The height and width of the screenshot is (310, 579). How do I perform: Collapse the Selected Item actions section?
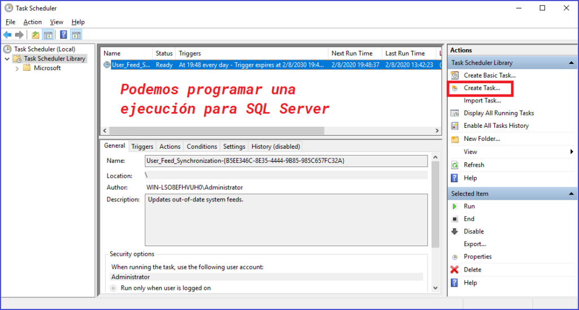pos(571,193)
